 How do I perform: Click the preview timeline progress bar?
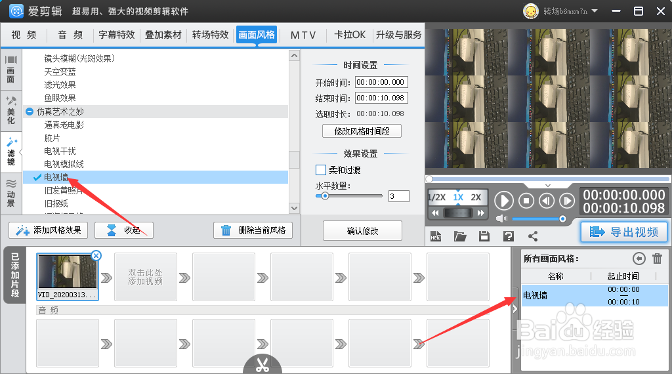click(x=548, y=179)
